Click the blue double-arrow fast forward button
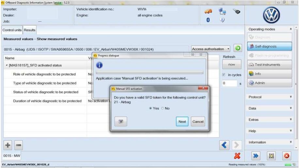Image resolution: width=299 pixels, height=168 pixels. [x=256, y=156]
